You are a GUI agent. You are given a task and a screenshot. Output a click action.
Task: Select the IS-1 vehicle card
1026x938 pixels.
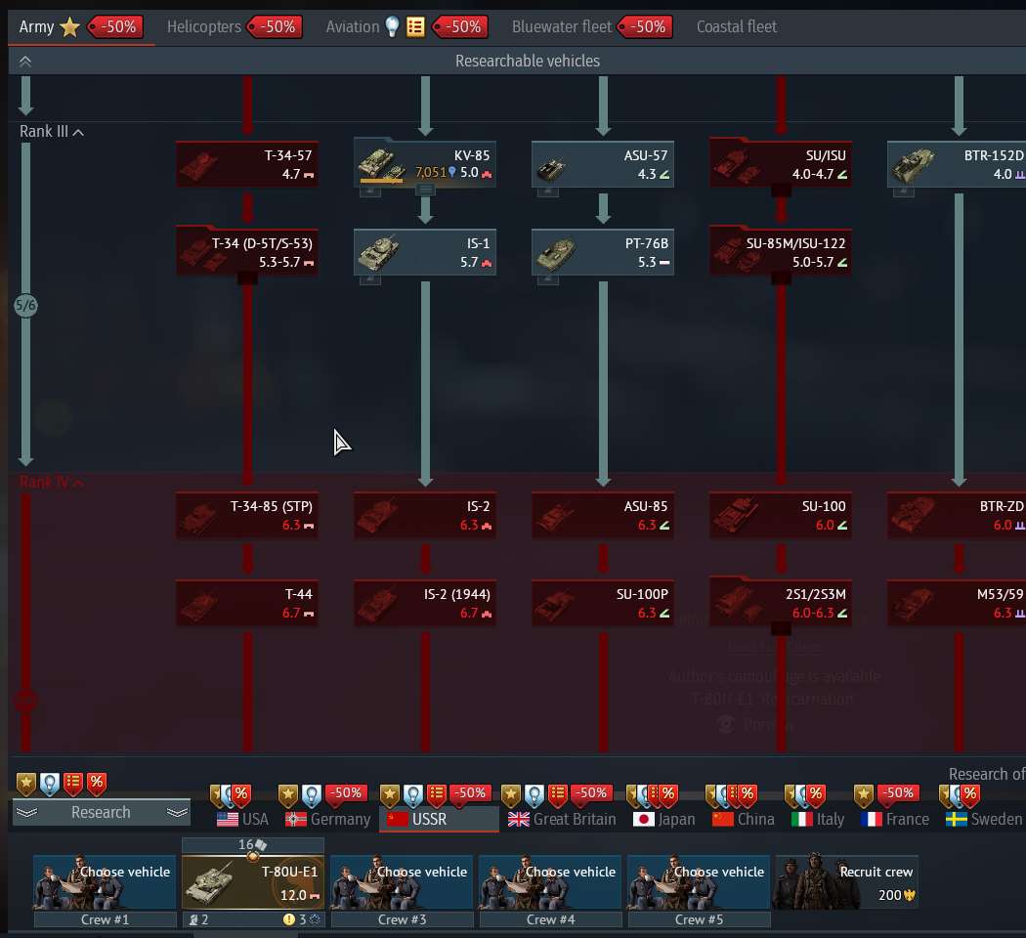[425, 252]
